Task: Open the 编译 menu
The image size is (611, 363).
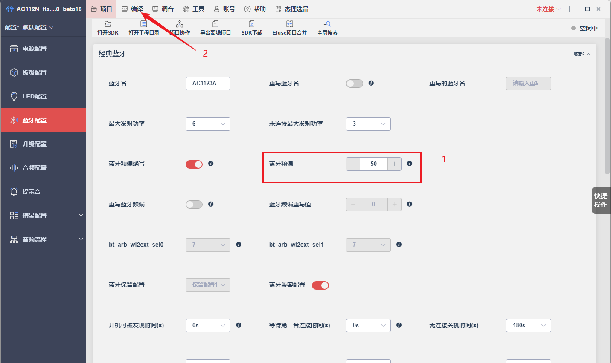Action: tap(132, 9)
